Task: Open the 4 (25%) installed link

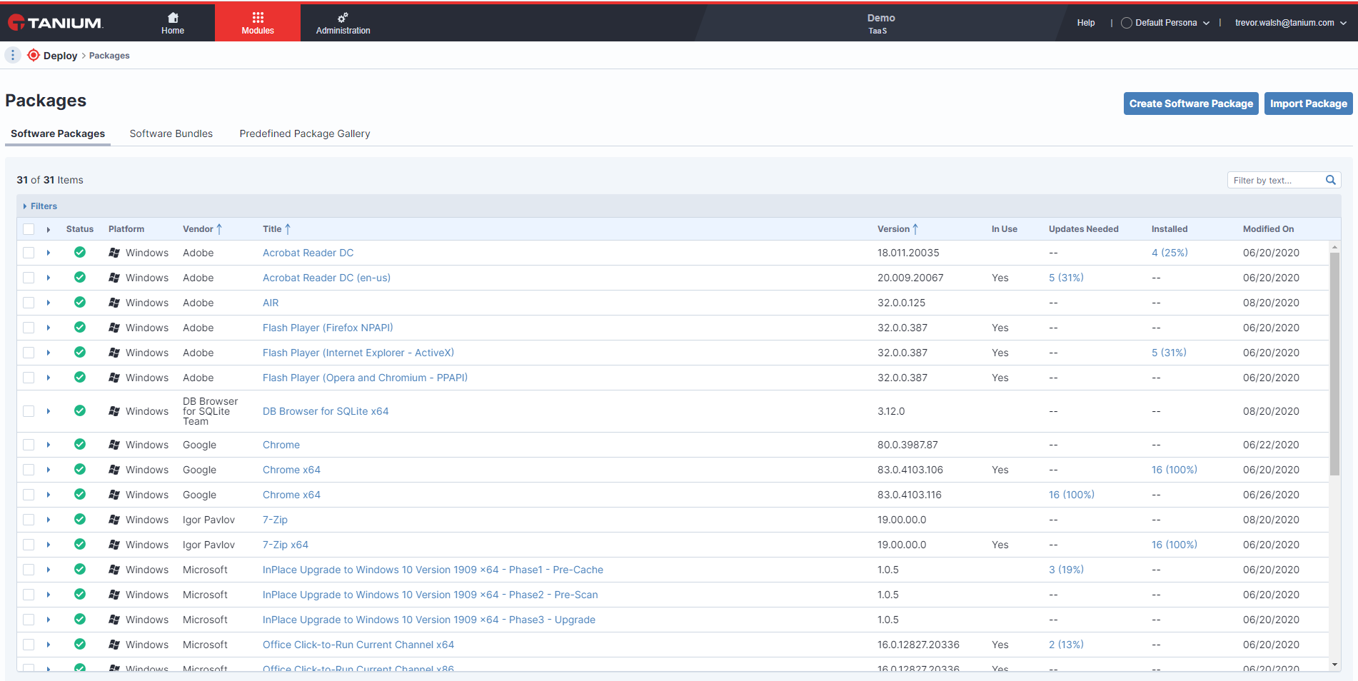Action: (x=1170, y=253)
